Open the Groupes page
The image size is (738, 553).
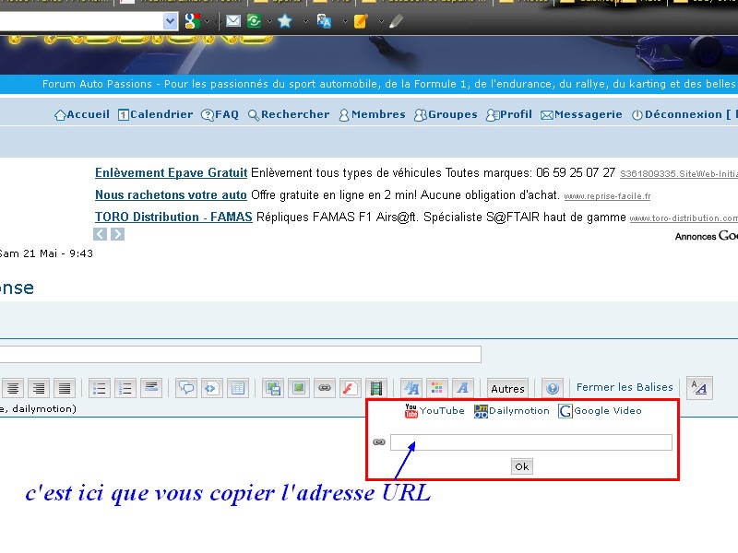point(446,114)
